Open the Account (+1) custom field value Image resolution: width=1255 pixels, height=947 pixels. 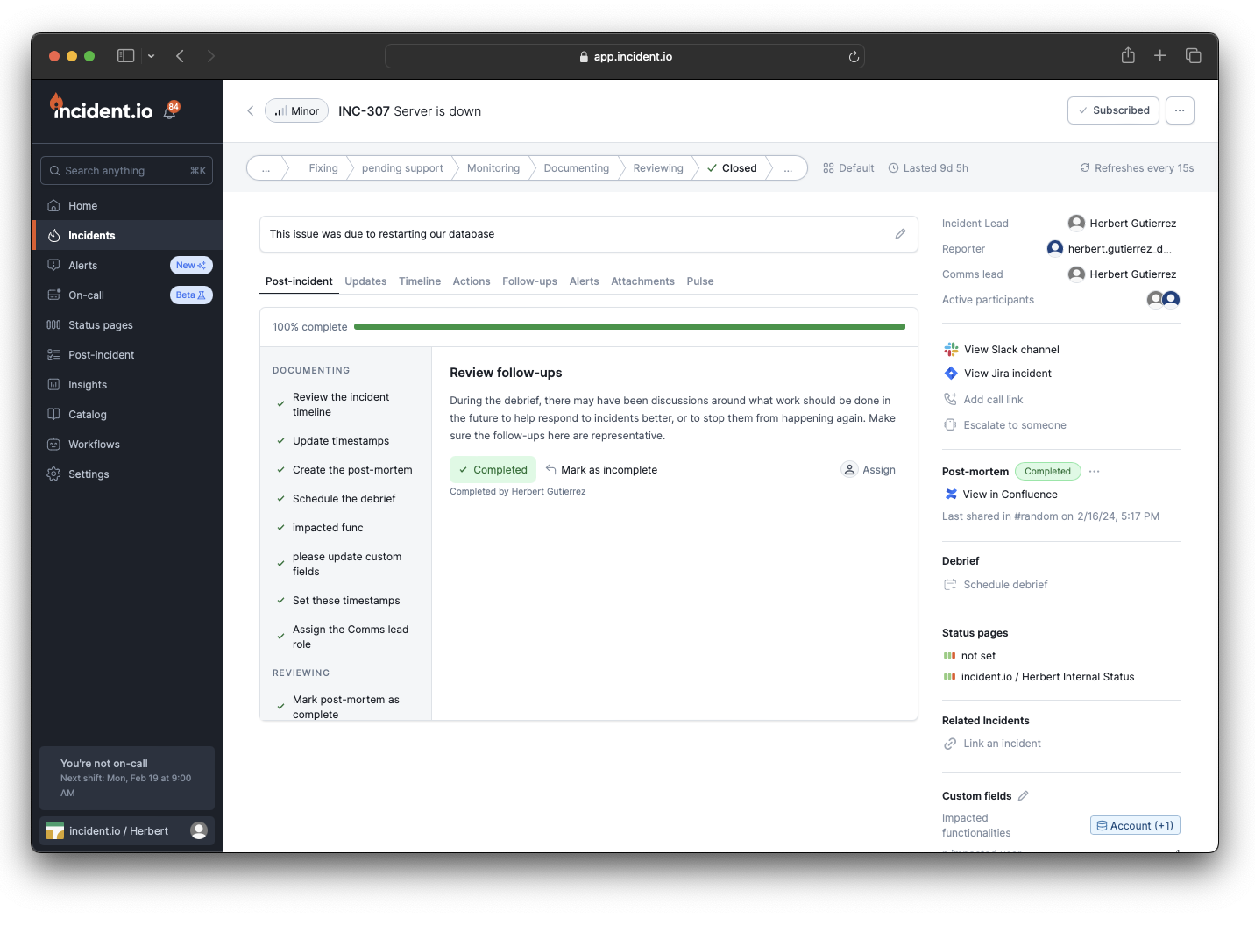coord(1135,826)
